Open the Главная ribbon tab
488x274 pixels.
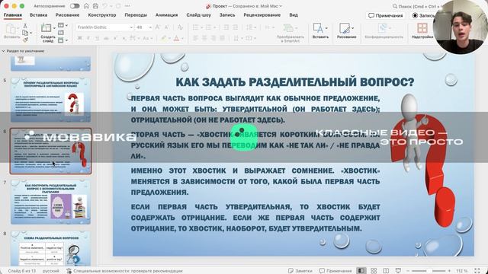pos(13,14)
